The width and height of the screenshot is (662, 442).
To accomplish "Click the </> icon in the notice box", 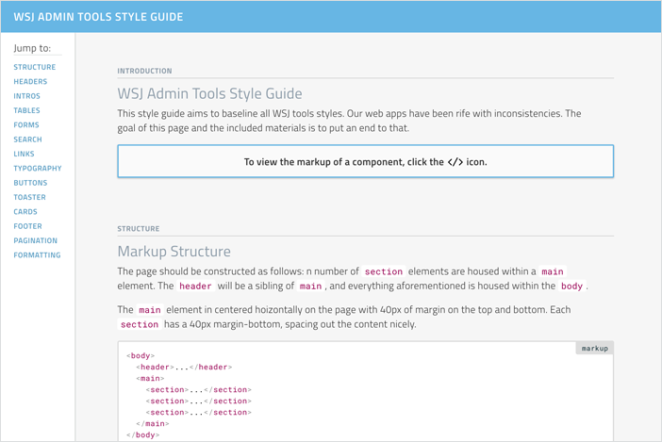I will click(x=455, y=162).
